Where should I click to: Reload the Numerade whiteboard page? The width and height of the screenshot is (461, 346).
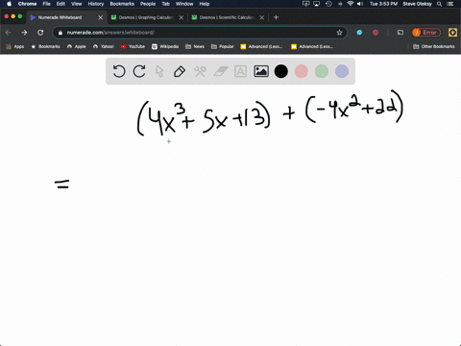coord(40,33)
